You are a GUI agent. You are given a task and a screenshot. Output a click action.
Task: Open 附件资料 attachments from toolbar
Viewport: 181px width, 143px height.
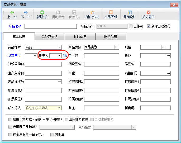point(92,12)
